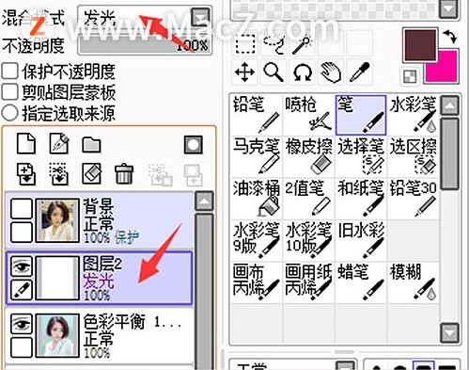Click brush panel scroll-down arrow

(x=449, y=333)
